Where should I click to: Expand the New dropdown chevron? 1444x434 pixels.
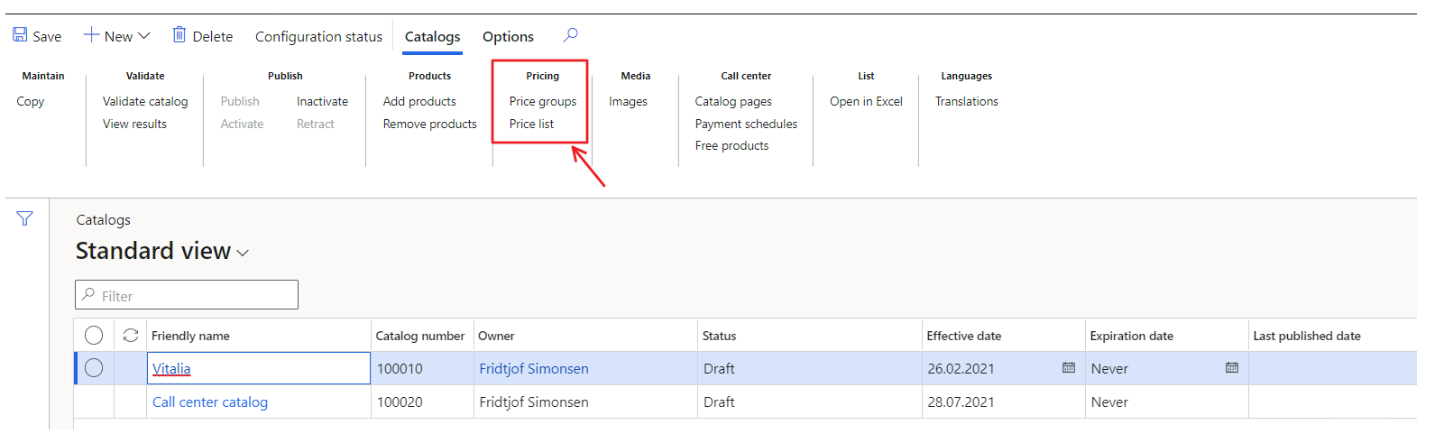144,36
